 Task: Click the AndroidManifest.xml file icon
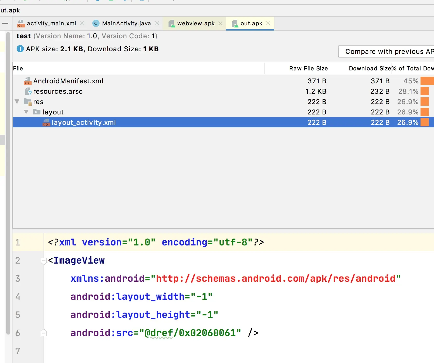click(28, 81)
